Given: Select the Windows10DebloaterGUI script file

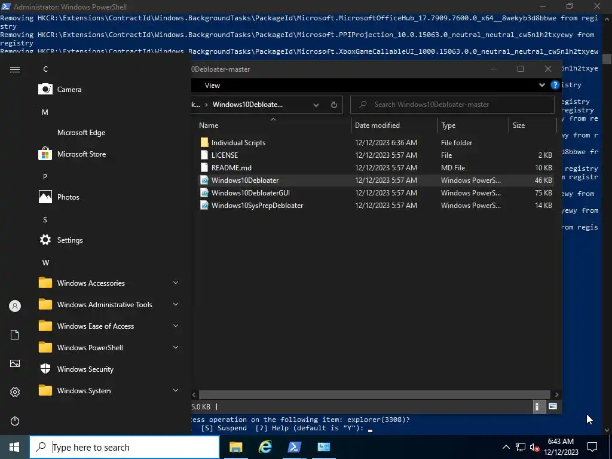Looking at the screenshot, I should click(250, 193).
